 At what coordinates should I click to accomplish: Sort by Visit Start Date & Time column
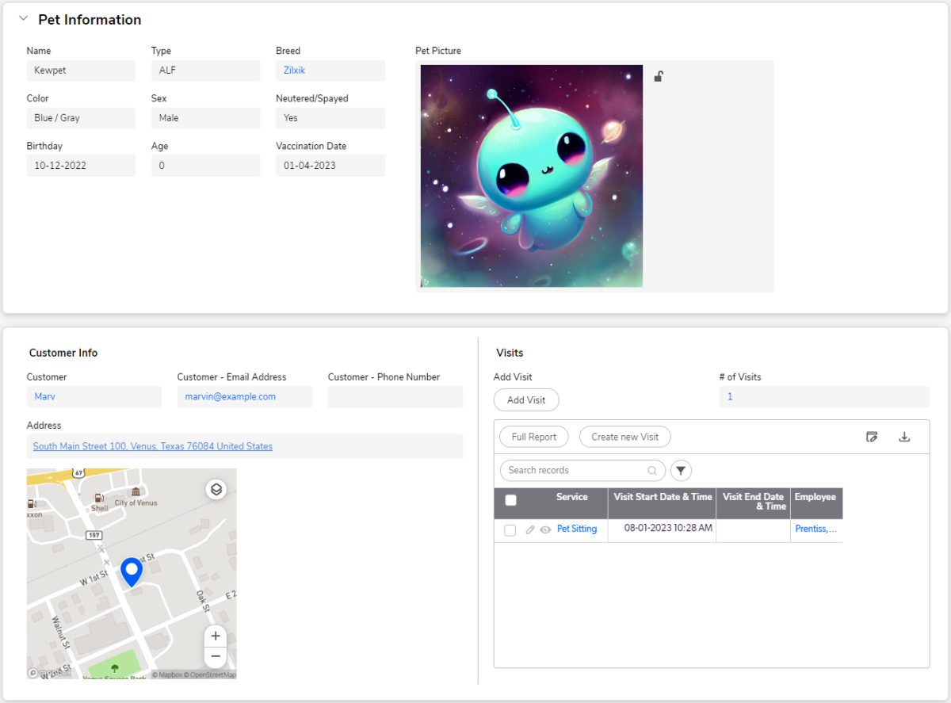(x=663, y=497)
